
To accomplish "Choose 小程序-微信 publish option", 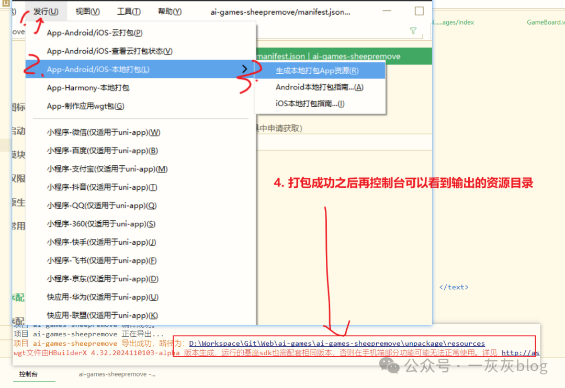I will tap(103, 132).
